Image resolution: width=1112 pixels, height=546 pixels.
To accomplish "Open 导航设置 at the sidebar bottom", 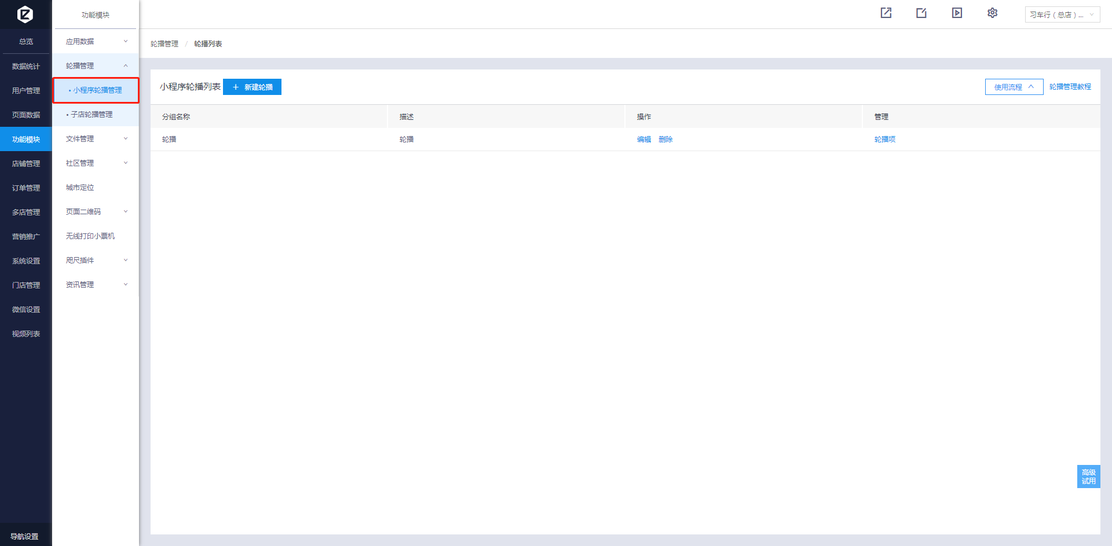I will 25,536.
